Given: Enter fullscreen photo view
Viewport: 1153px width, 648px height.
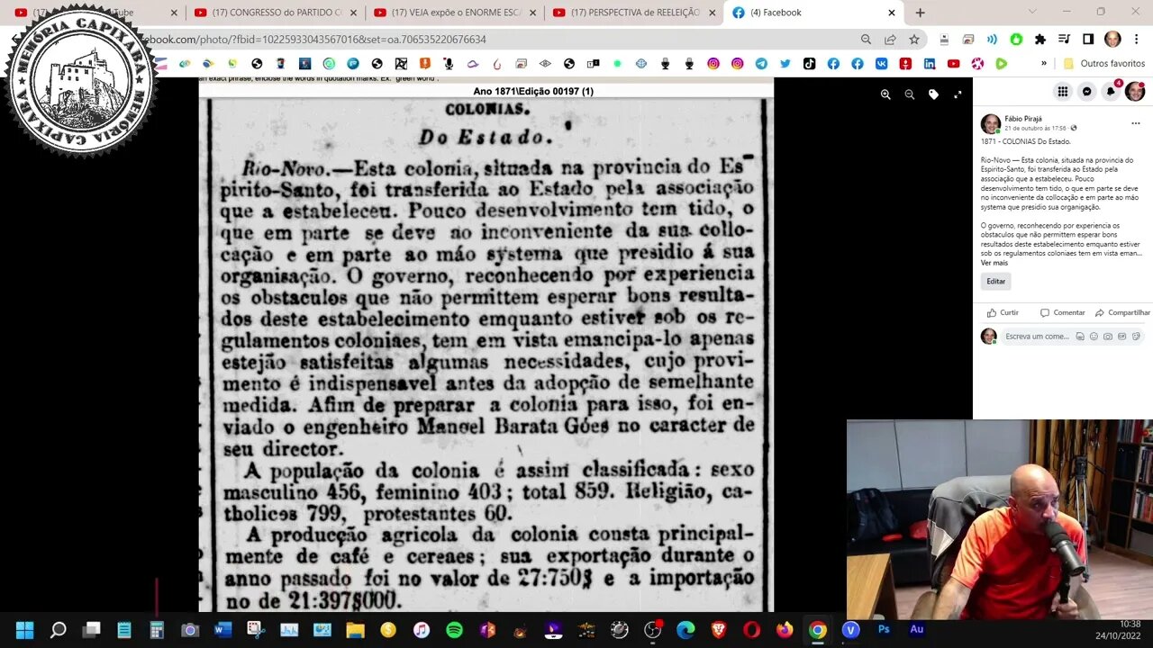Looking at the screenshot, I should tap(958, 94).
